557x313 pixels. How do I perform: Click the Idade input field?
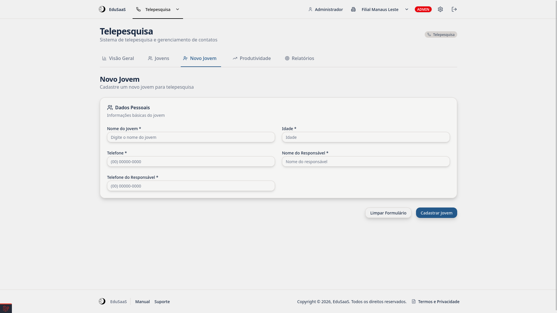pos(366,137)
